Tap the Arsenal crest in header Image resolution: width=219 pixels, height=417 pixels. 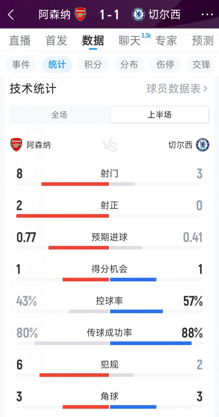pyautogui.click(x=80, y=15)
